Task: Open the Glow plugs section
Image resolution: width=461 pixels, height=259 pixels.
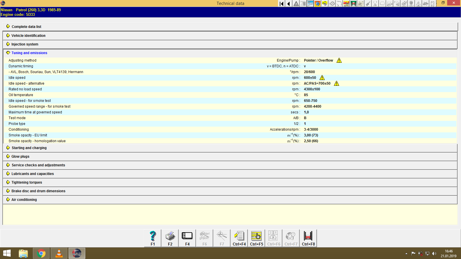Action: [x=20, y=156]
